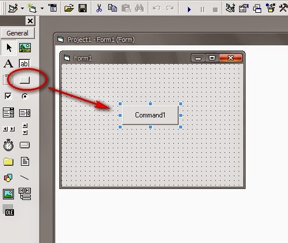The image size is (288, 243).
Task: Click the Form1 title bar icon
Action: pos(67,58)
